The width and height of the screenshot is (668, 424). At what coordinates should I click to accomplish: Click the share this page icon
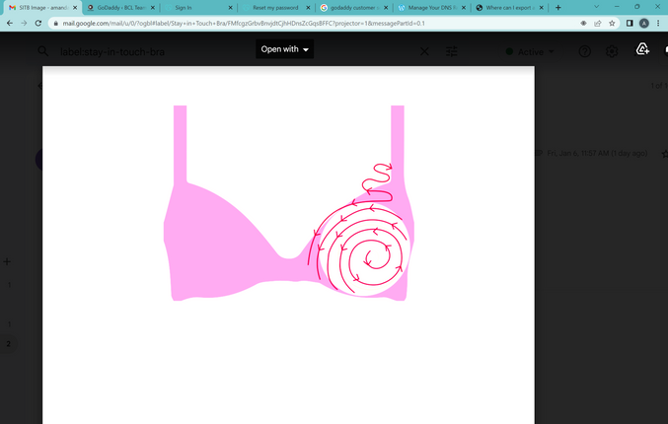coord(597,23)
